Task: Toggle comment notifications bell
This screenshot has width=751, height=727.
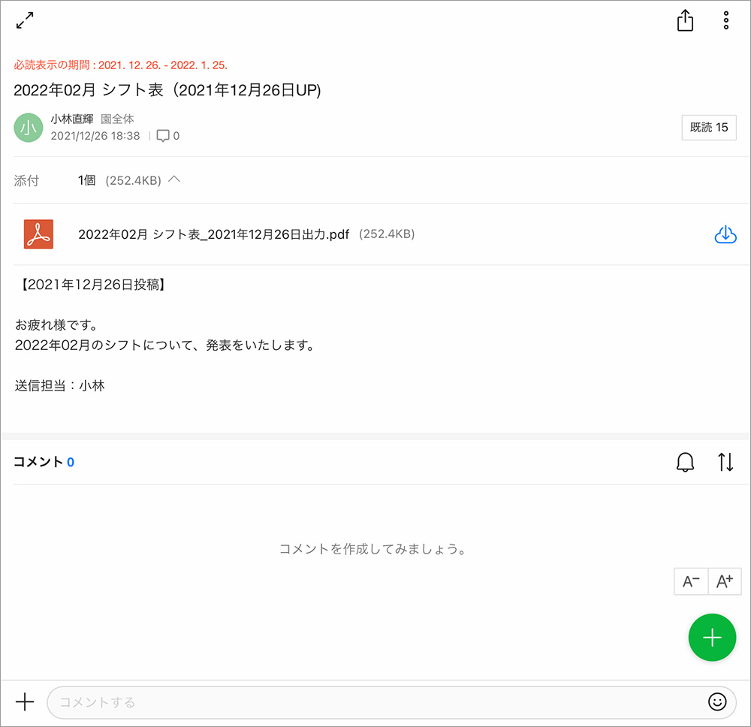Action: [x=685, y=462]
